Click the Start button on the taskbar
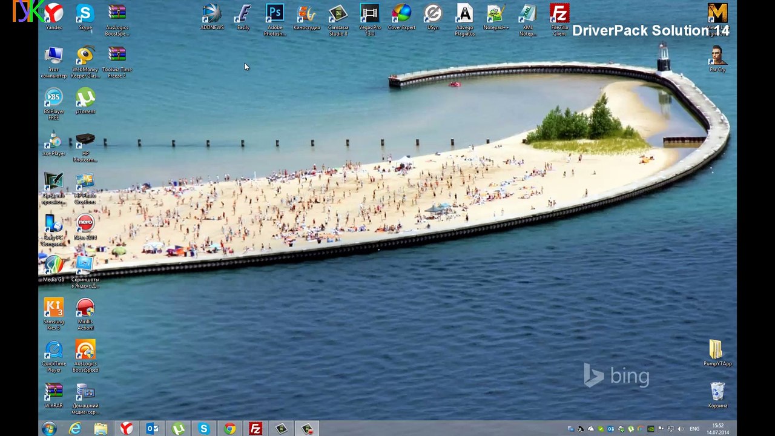This screenshot has height=436, width=775. (x=49, y=429)
